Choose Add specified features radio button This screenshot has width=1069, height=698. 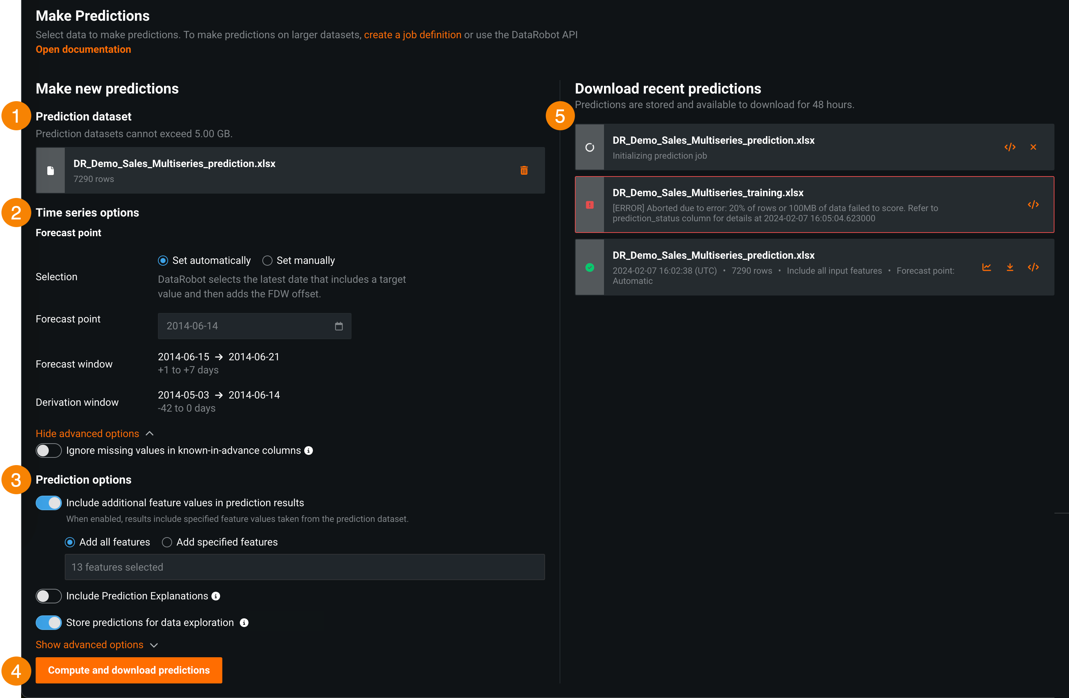coord(167,542)
